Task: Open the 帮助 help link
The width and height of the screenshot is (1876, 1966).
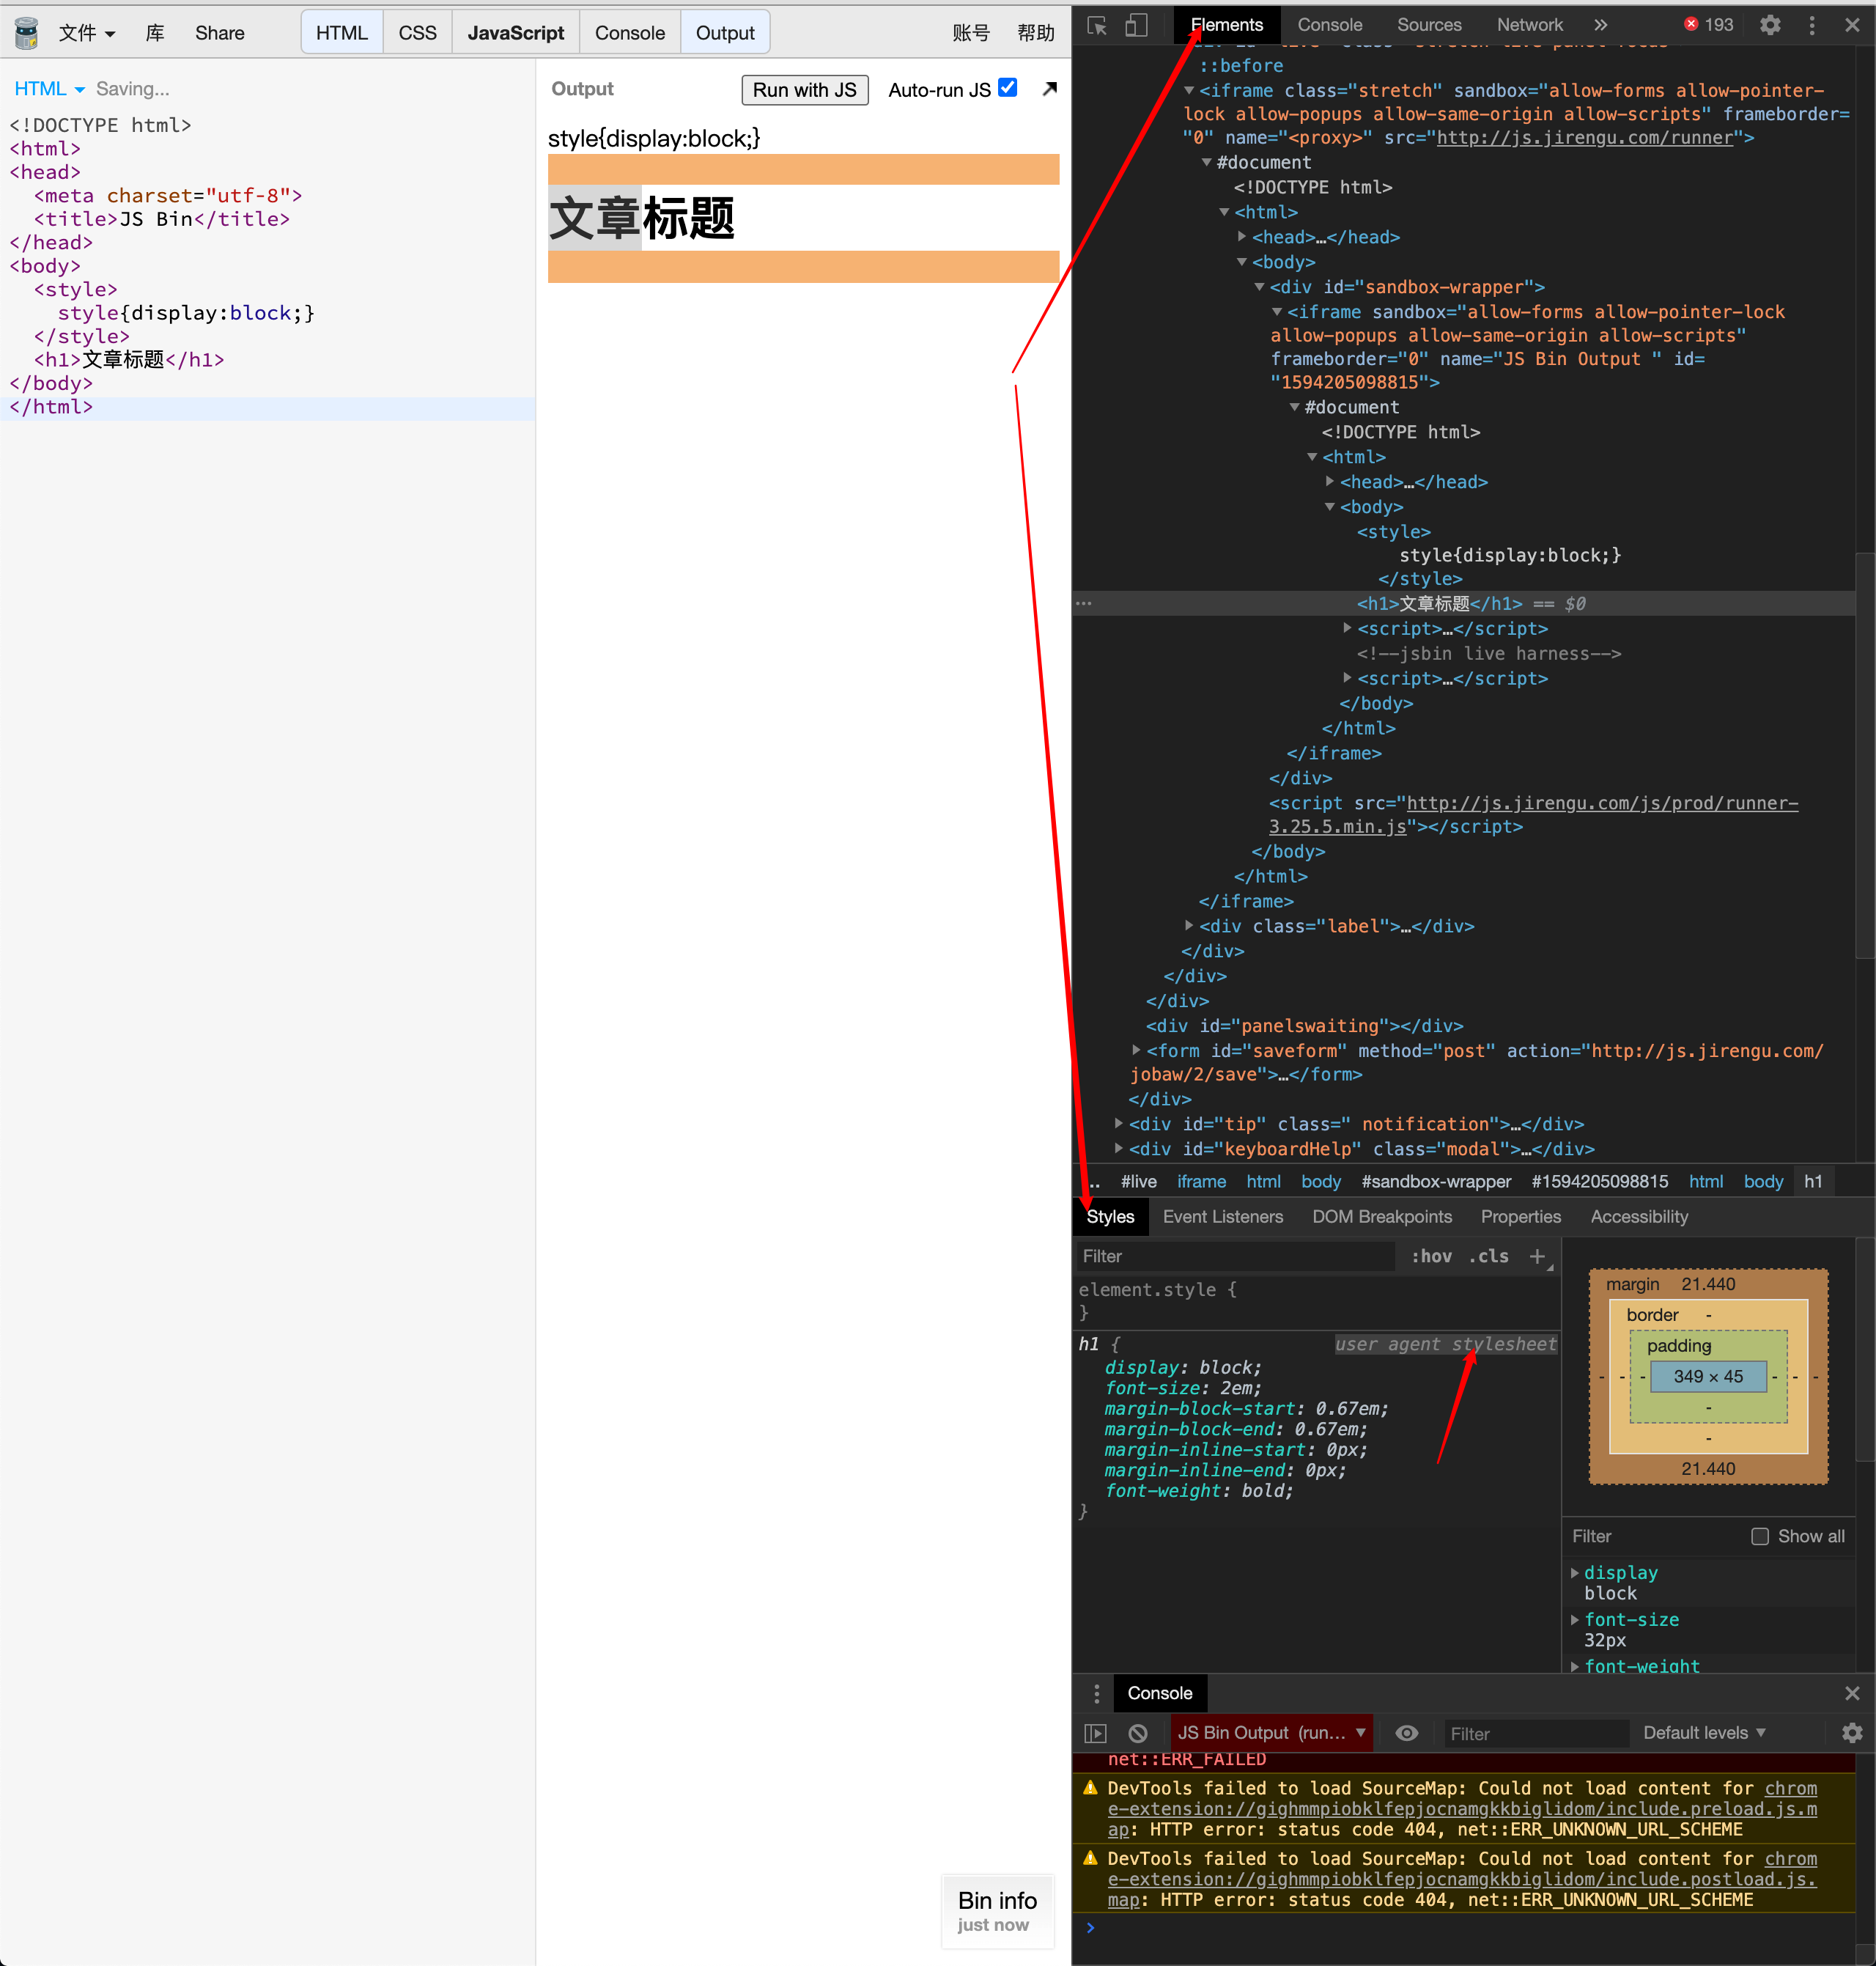Action: (x=1036, y=33)
